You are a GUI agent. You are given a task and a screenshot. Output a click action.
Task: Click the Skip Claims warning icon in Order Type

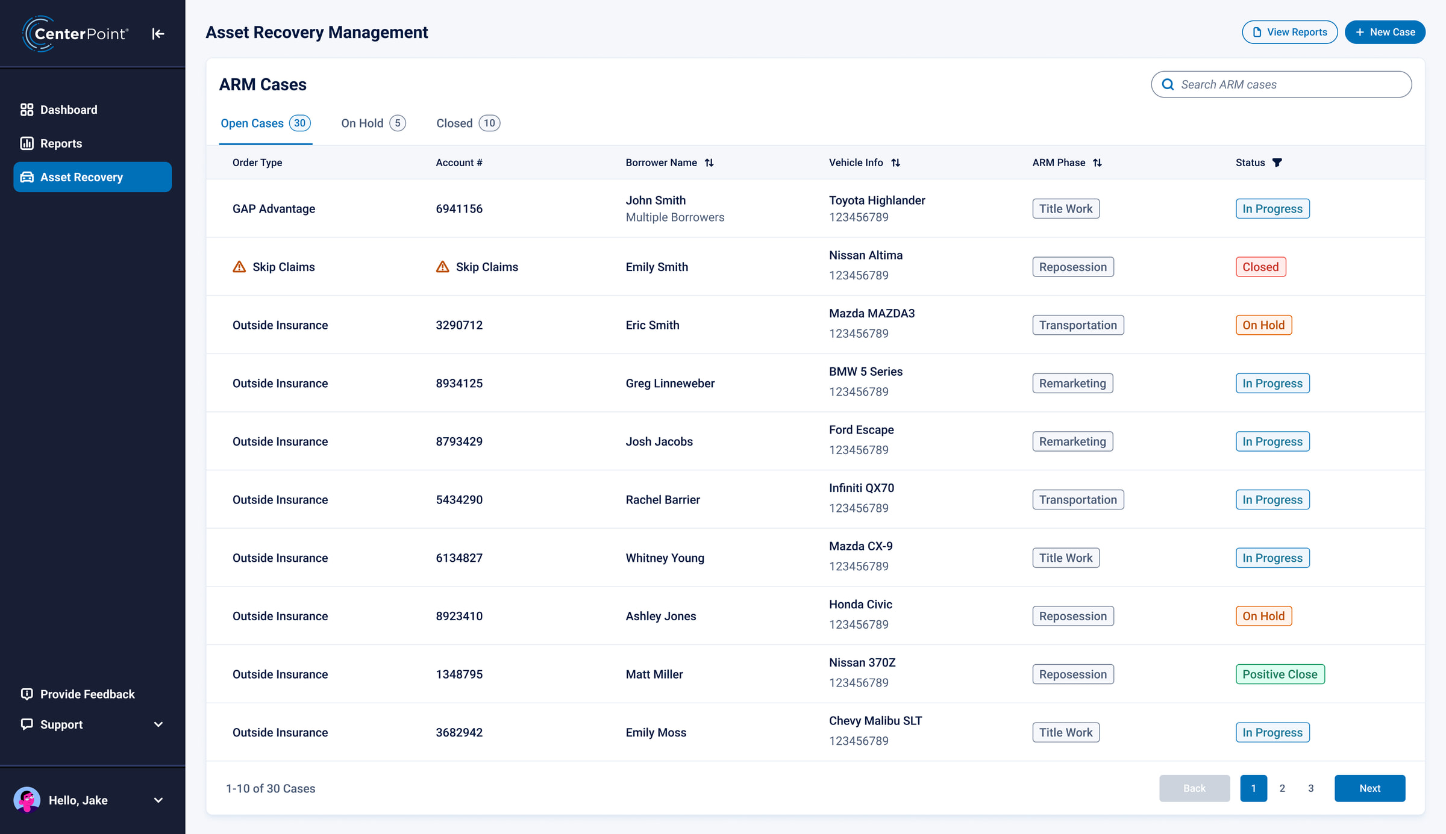coord(239,267)
